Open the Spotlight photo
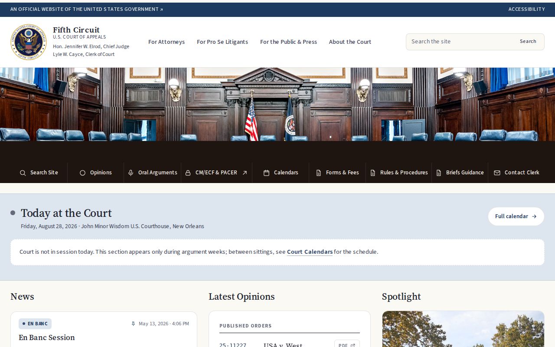 coord(463,329)
